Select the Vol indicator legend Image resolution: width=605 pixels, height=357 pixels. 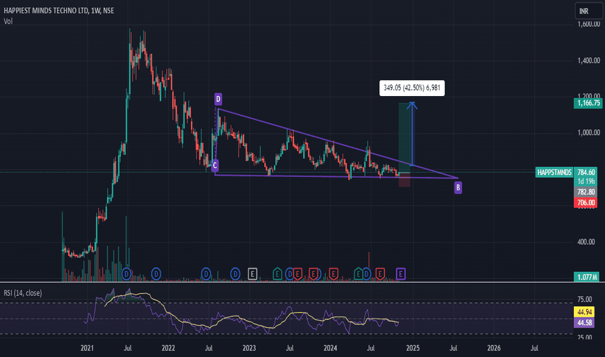point(8,21)
